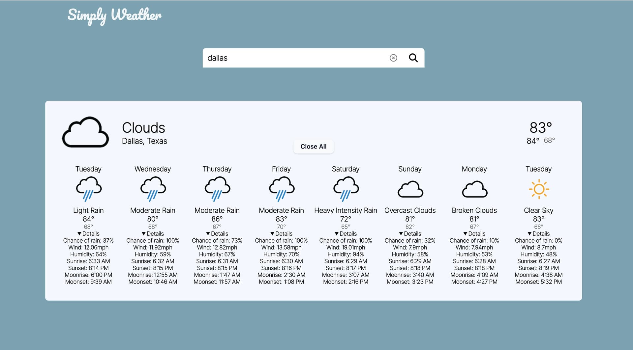Click the Simply Weather logo
The width and height of the screenshot is (633, 350).
114,15
